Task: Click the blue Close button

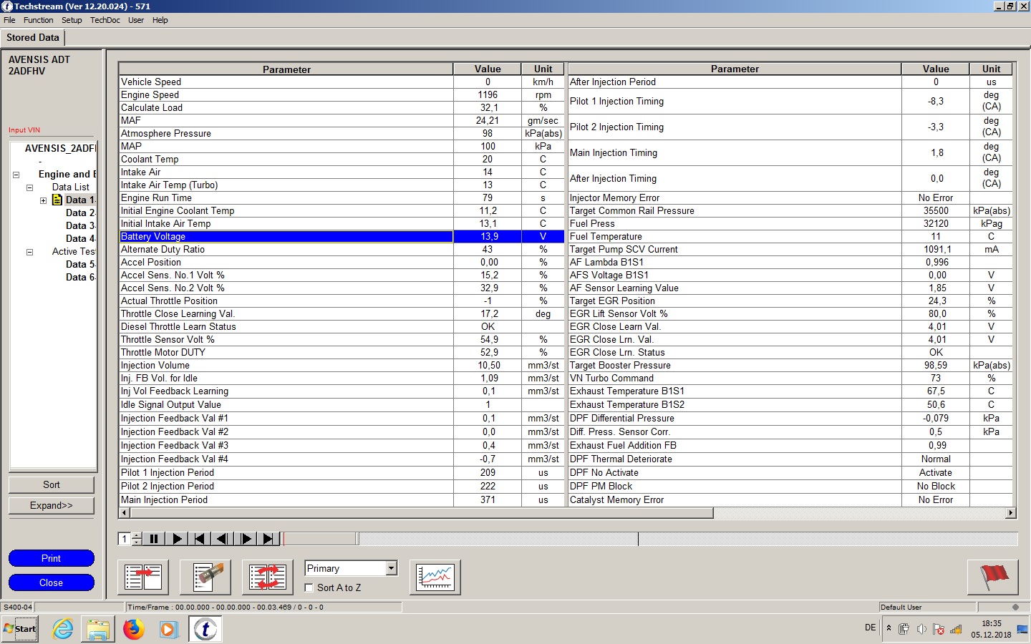Action: click(52, 582)
